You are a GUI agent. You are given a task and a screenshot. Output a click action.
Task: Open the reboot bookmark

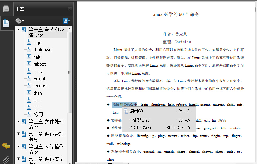[x=39, y=64]
